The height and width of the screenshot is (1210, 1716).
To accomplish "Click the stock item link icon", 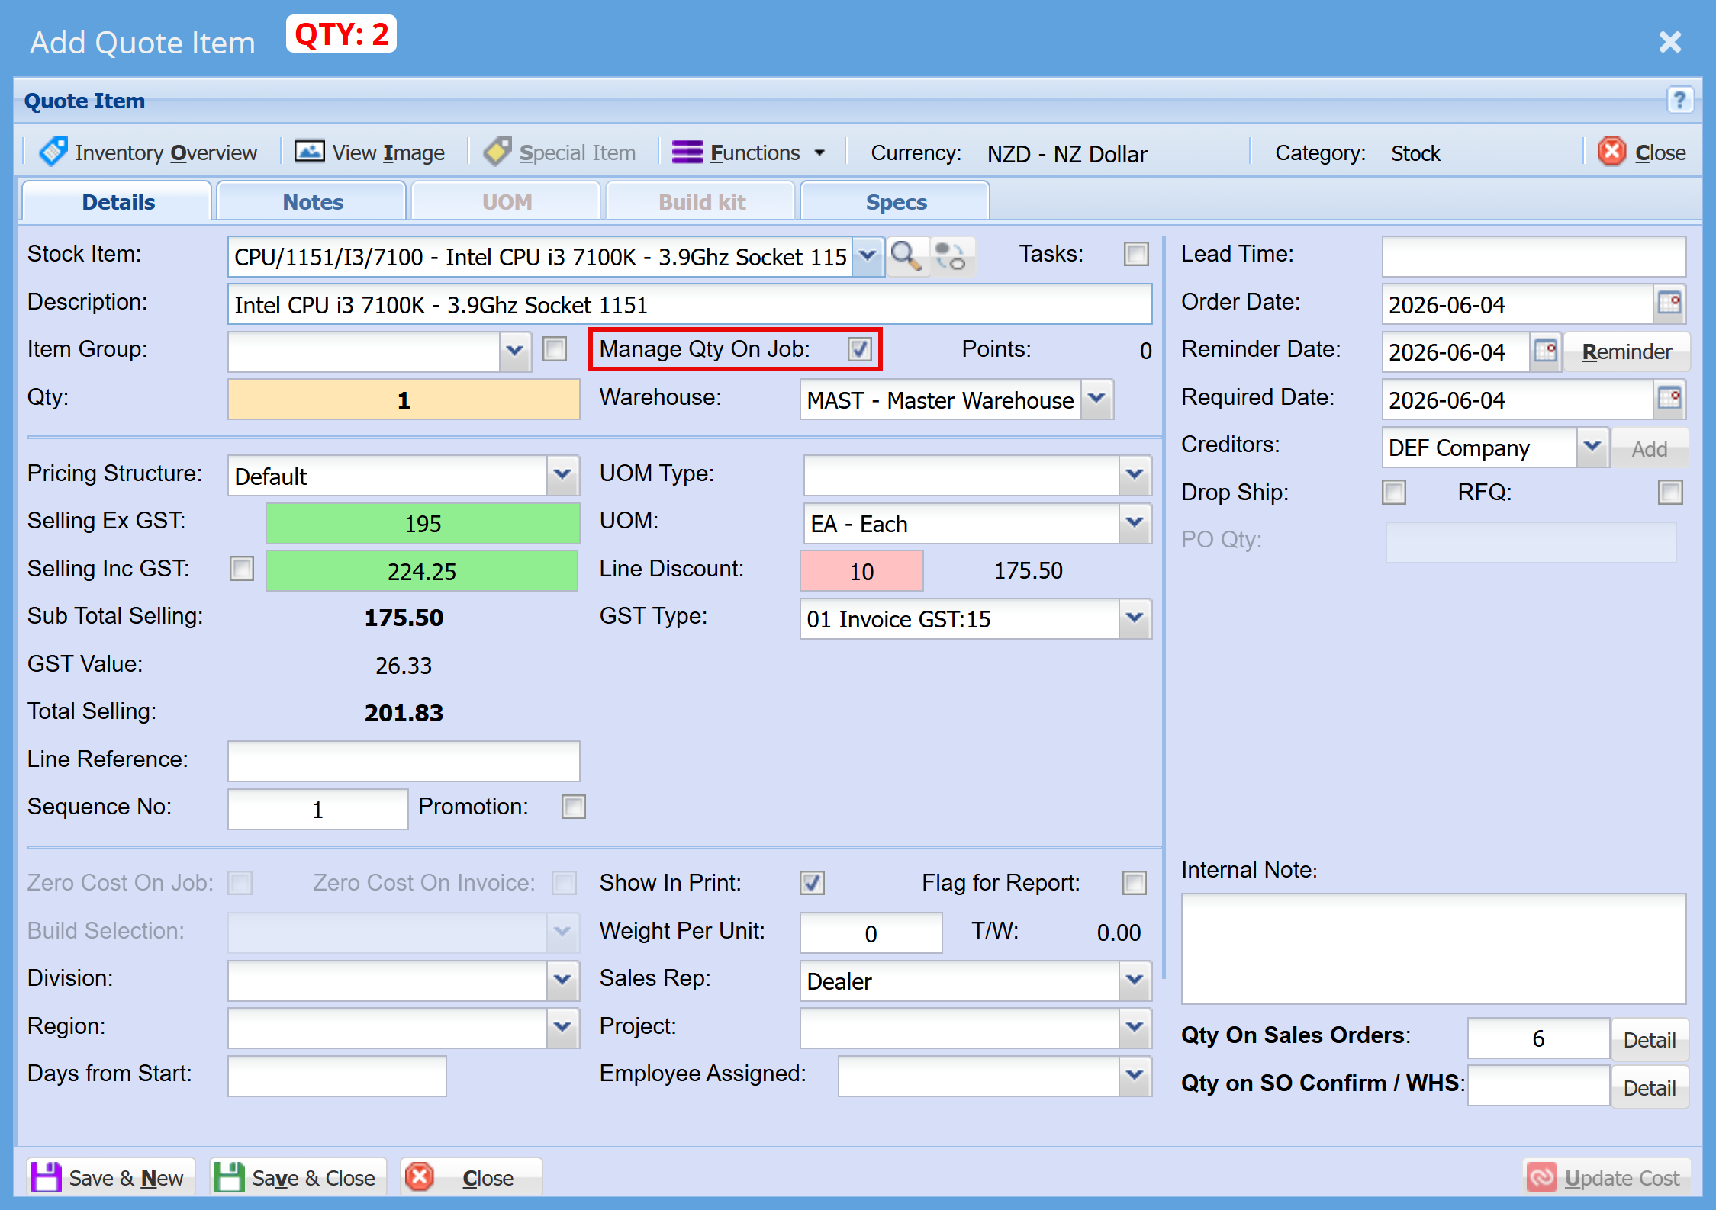I will [951, 256].
